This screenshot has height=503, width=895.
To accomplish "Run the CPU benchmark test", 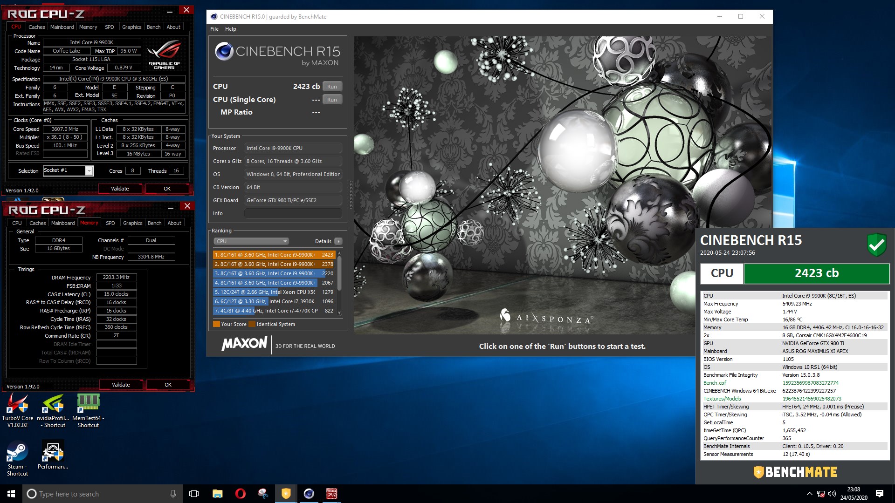I will 332,87.
